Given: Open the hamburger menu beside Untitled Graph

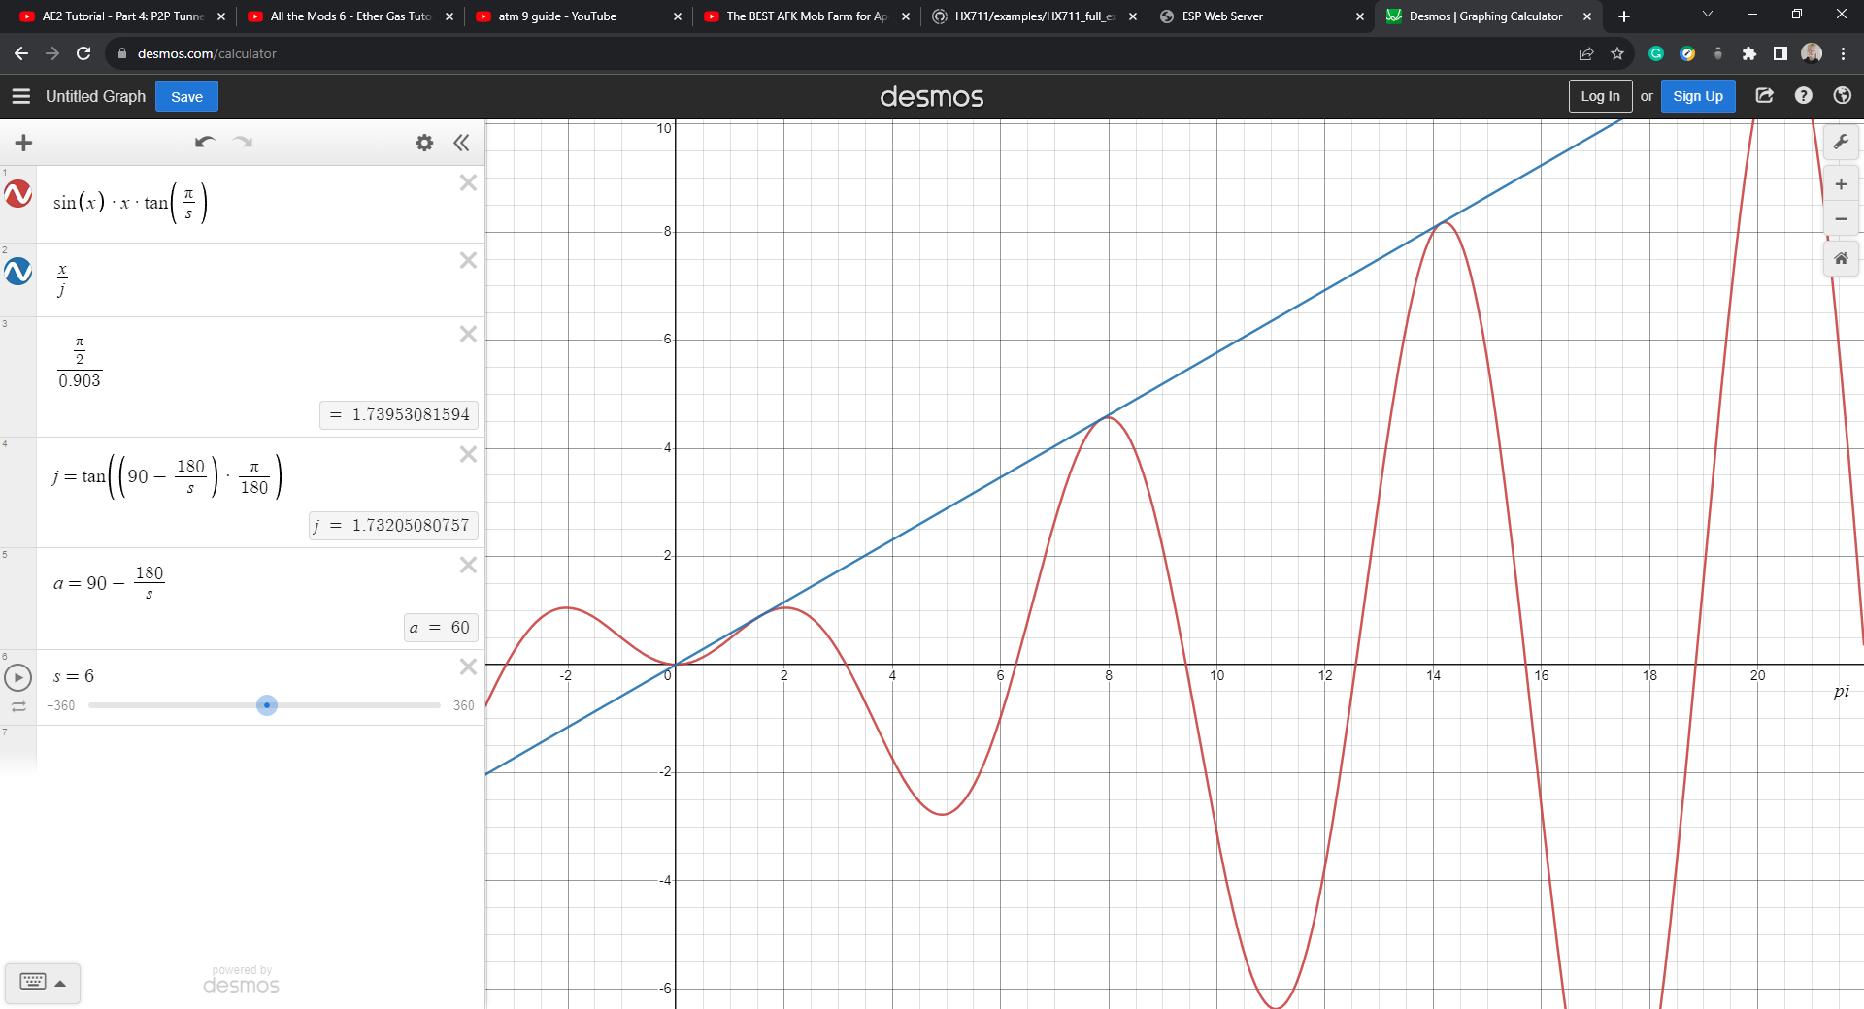Looking at the screenshot, I should tap(21, 96).
